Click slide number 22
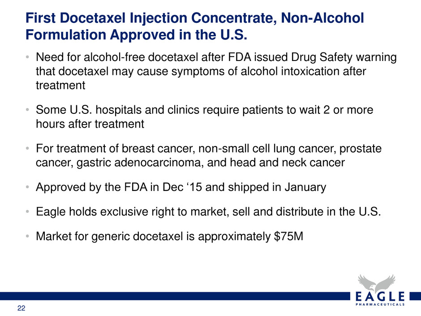 21,308
